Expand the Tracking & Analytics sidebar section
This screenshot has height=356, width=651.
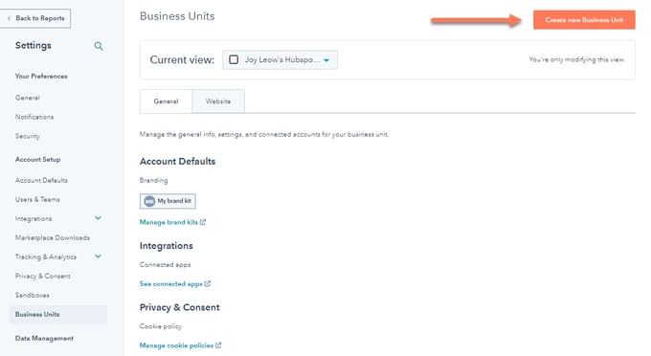(98, 256)
